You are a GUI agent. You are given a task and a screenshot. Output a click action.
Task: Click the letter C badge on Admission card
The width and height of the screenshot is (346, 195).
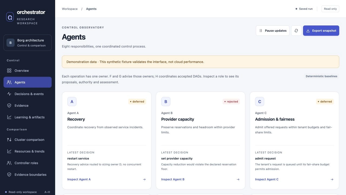tap(259, 102)
